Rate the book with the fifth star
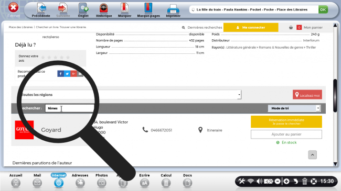The width and height of the screenshot is (341, 191). (x=68, y=58)
